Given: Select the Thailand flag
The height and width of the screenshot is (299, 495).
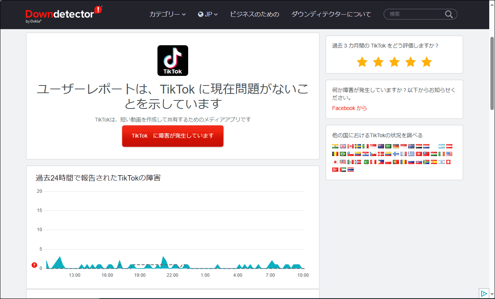Looking at the screenshot, I should [x=351, y=169].
